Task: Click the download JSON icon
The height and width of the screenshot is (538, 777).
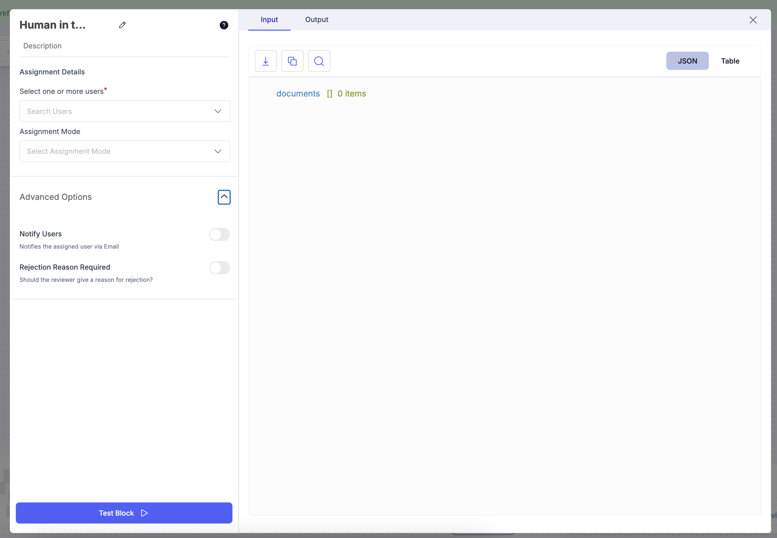Action: coord(266,61)
